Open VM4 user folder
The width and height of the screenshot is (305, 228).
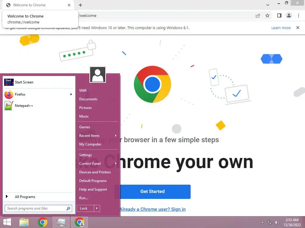[83, 91]
